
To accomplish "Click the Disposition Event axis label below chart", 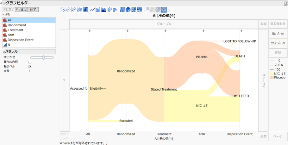I will click(x=240, y=134).
